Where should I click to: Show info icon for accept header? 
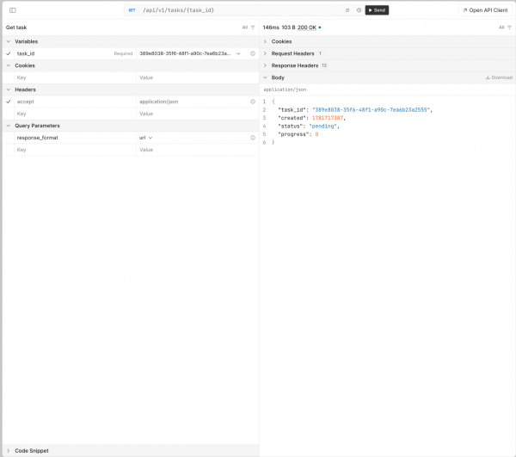click(252, 102)
